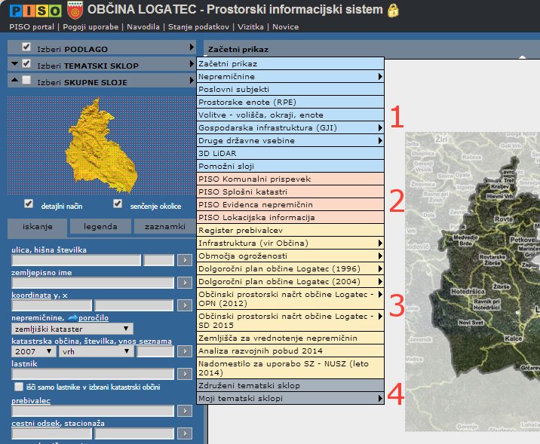
Task: Click search arrow for zemljepisno ime field
Action: [x=184, y=283]
